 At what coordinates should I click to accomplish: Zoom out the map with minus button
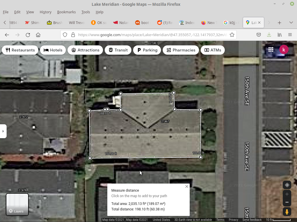(287, 202)
